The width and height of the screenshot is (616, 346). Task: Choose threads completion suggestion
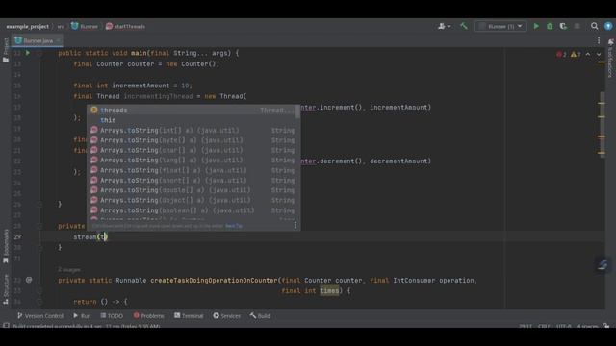point(192,111)
